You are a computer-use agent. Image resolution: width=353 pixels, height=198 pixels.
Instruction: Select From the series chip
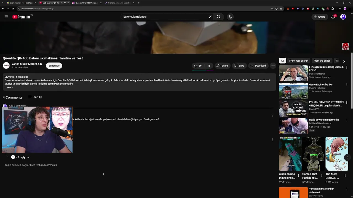pos(322,61)
